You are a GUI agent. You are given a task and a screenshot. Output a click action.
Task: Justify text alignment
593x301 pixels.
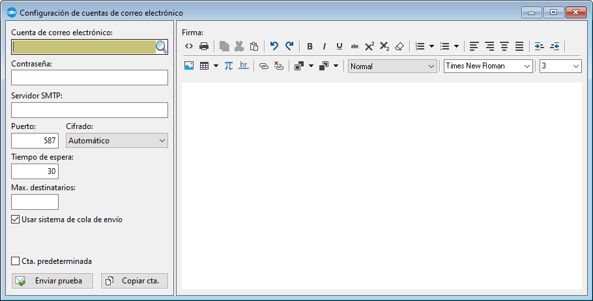[519, 46]
